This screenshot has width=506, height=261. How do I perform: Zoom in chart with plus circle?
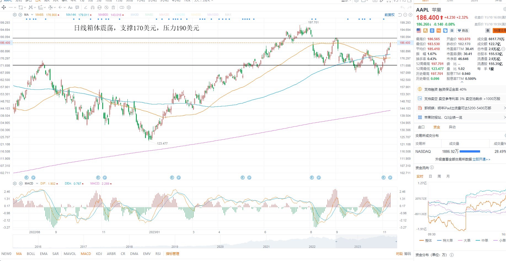[x=410, y=15]
